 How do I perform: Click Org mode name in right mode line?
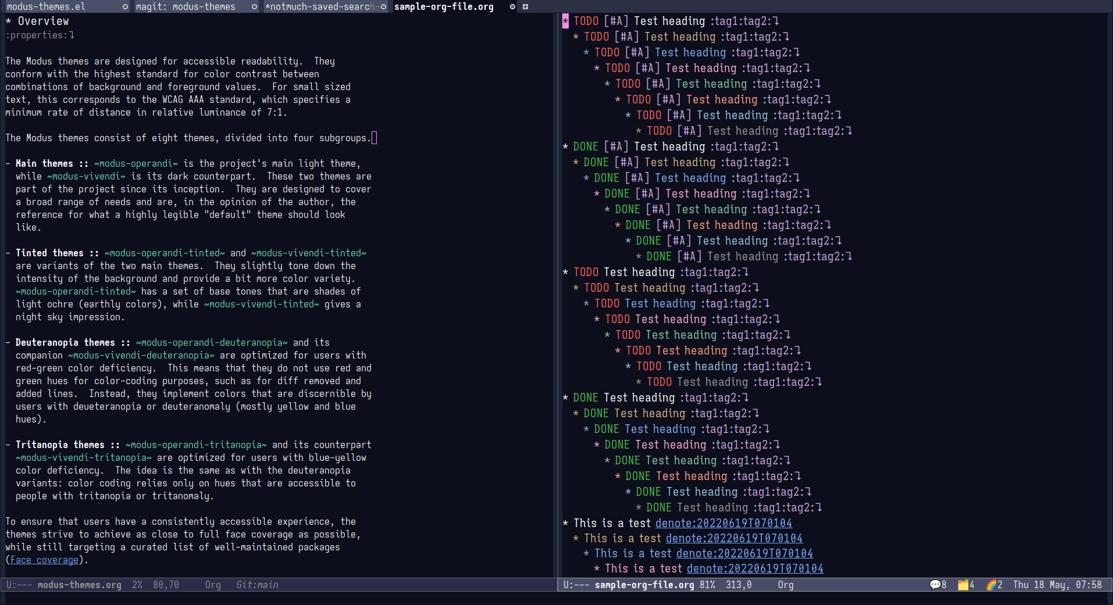(786, 585)
